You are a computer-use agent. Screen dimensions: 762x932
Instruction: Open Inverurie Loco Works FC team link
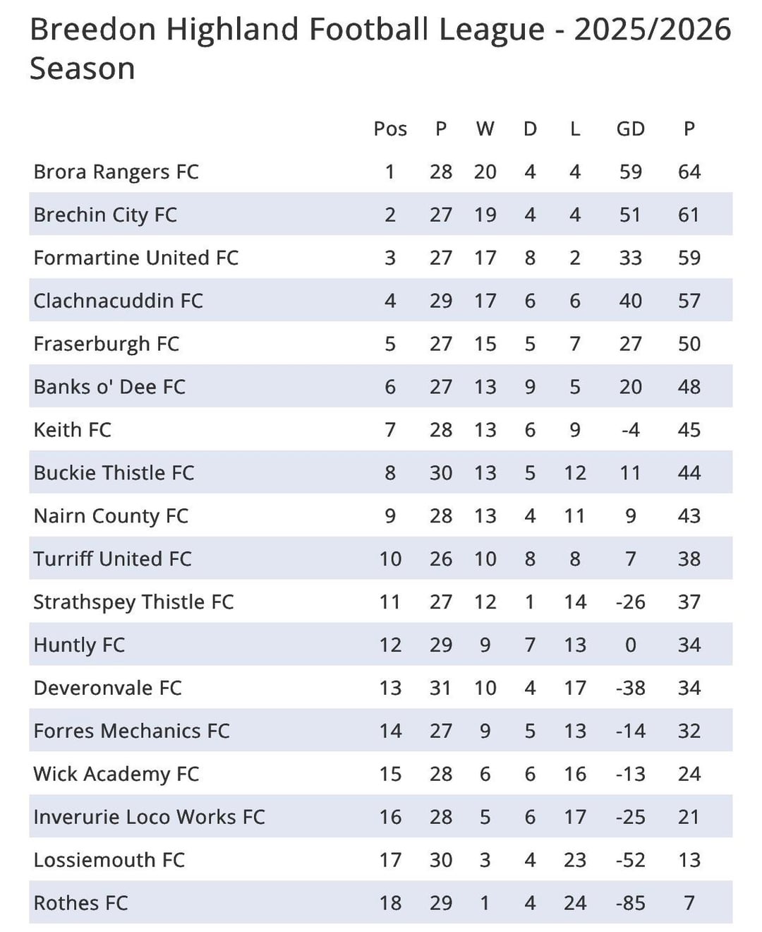point(149,818)
